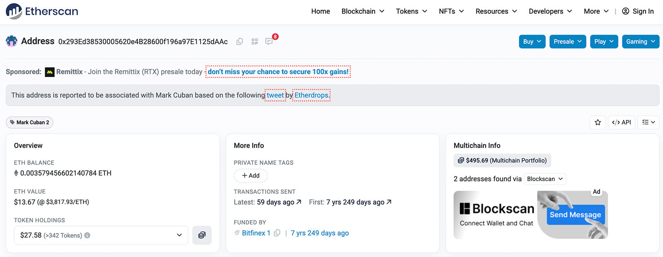663x257 pixels.
Task: Add a private name tag
Action: [251, 176]
